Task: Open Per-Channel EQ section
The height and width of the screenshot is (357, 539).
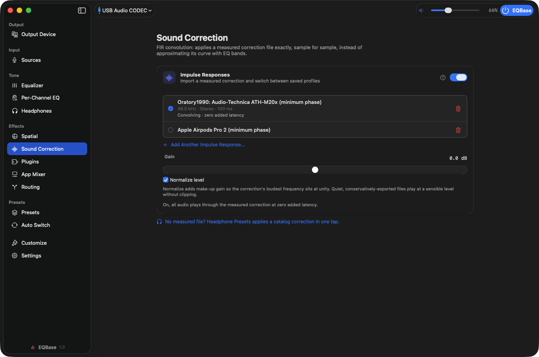Action: tap(47, 98)
